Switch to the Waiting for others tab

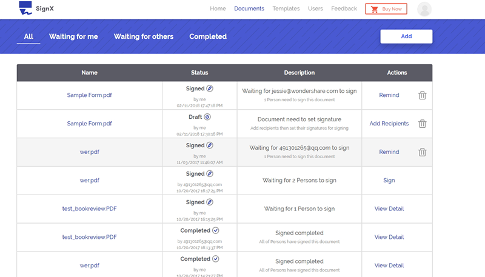click(x=144, y=36)
